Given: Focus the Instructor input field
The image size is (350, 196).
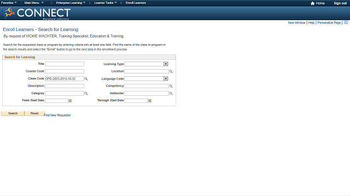Looking at the screenshot, I should coord(147,93).
